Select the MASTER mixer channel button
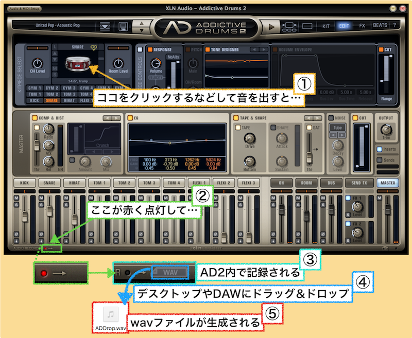The image size is (412, 338). pyautogui.click(x=388, y=183)
